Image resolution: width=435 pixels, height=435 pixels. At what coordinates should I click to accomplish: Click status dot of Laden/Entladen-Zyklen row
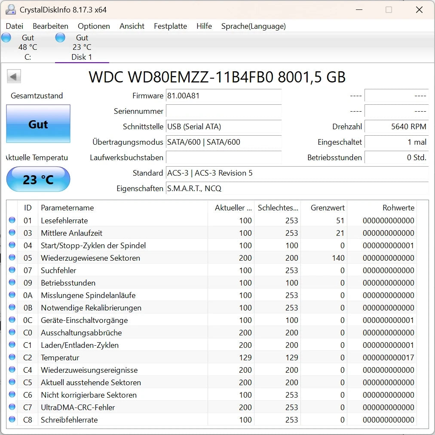click(x=12, y=344)
